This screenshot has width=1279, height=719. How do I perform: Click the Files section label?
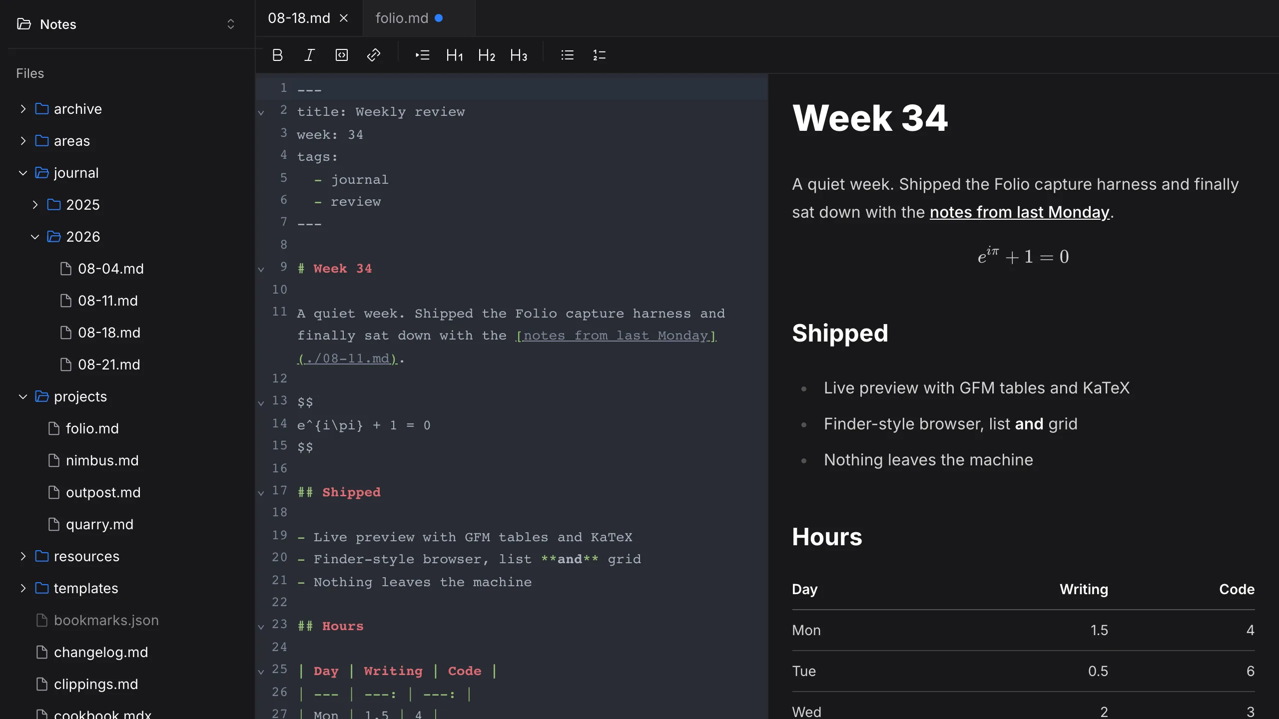tap(30, 73)
